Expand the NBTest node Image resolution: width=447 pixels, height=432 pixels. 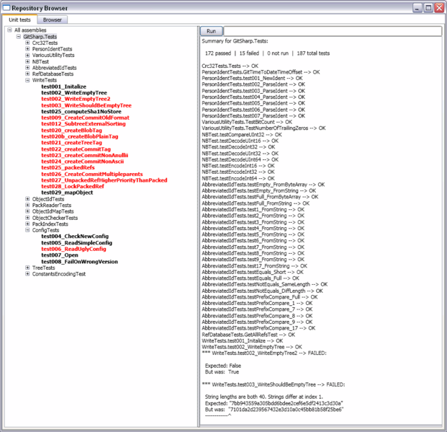pos(27,61)
